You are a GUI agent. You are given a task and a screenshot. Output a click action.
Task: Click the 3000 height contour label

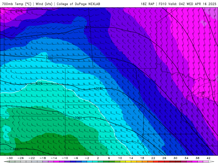tap(49, 58)
